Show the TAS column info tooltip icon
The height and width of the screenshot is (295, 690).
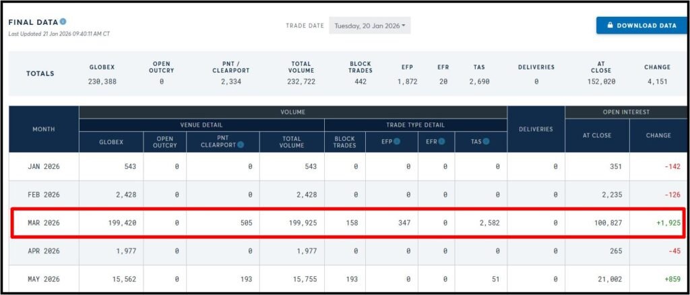point(486,141)
